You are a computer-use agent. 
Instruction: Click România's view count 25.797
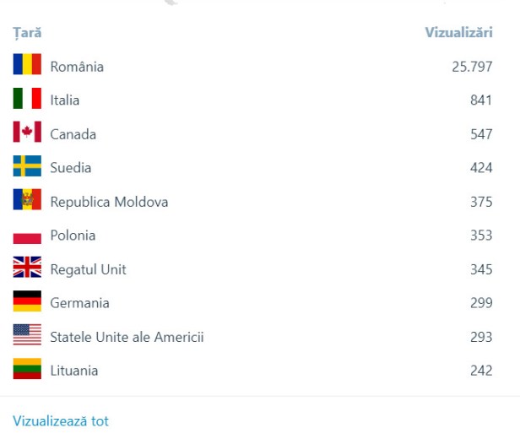coord(472,66)
